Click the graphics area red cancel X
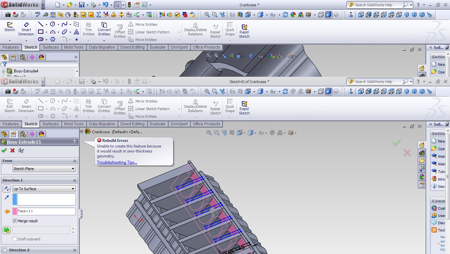Viewport: 450px width, 254px height. pos(407,153)
